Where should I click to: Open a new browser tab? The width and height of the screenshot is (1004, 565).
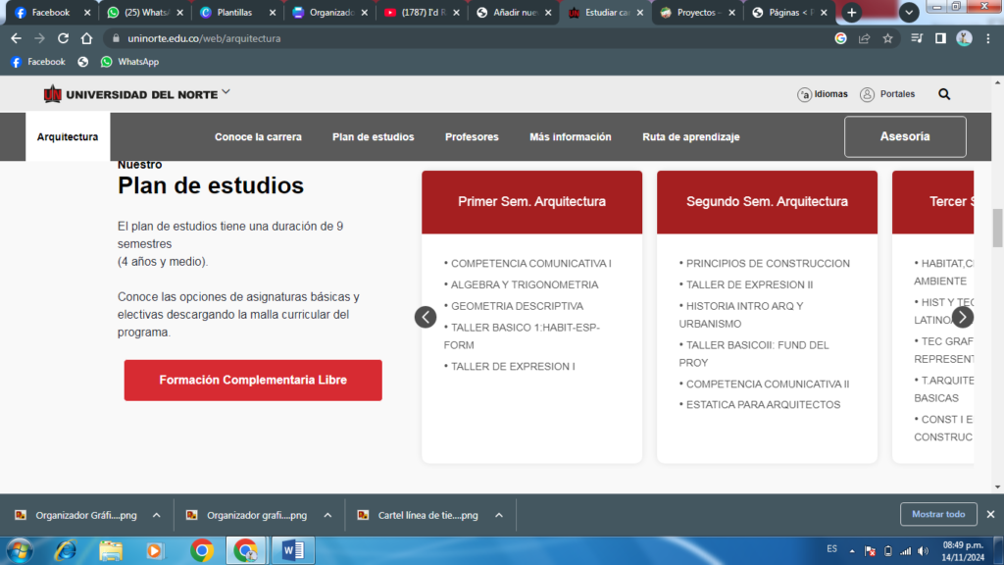pos(852,13)
